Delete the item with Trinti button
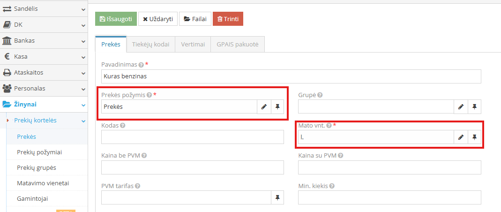This screenshot has height=212, width=501. (x=228, y=19)
